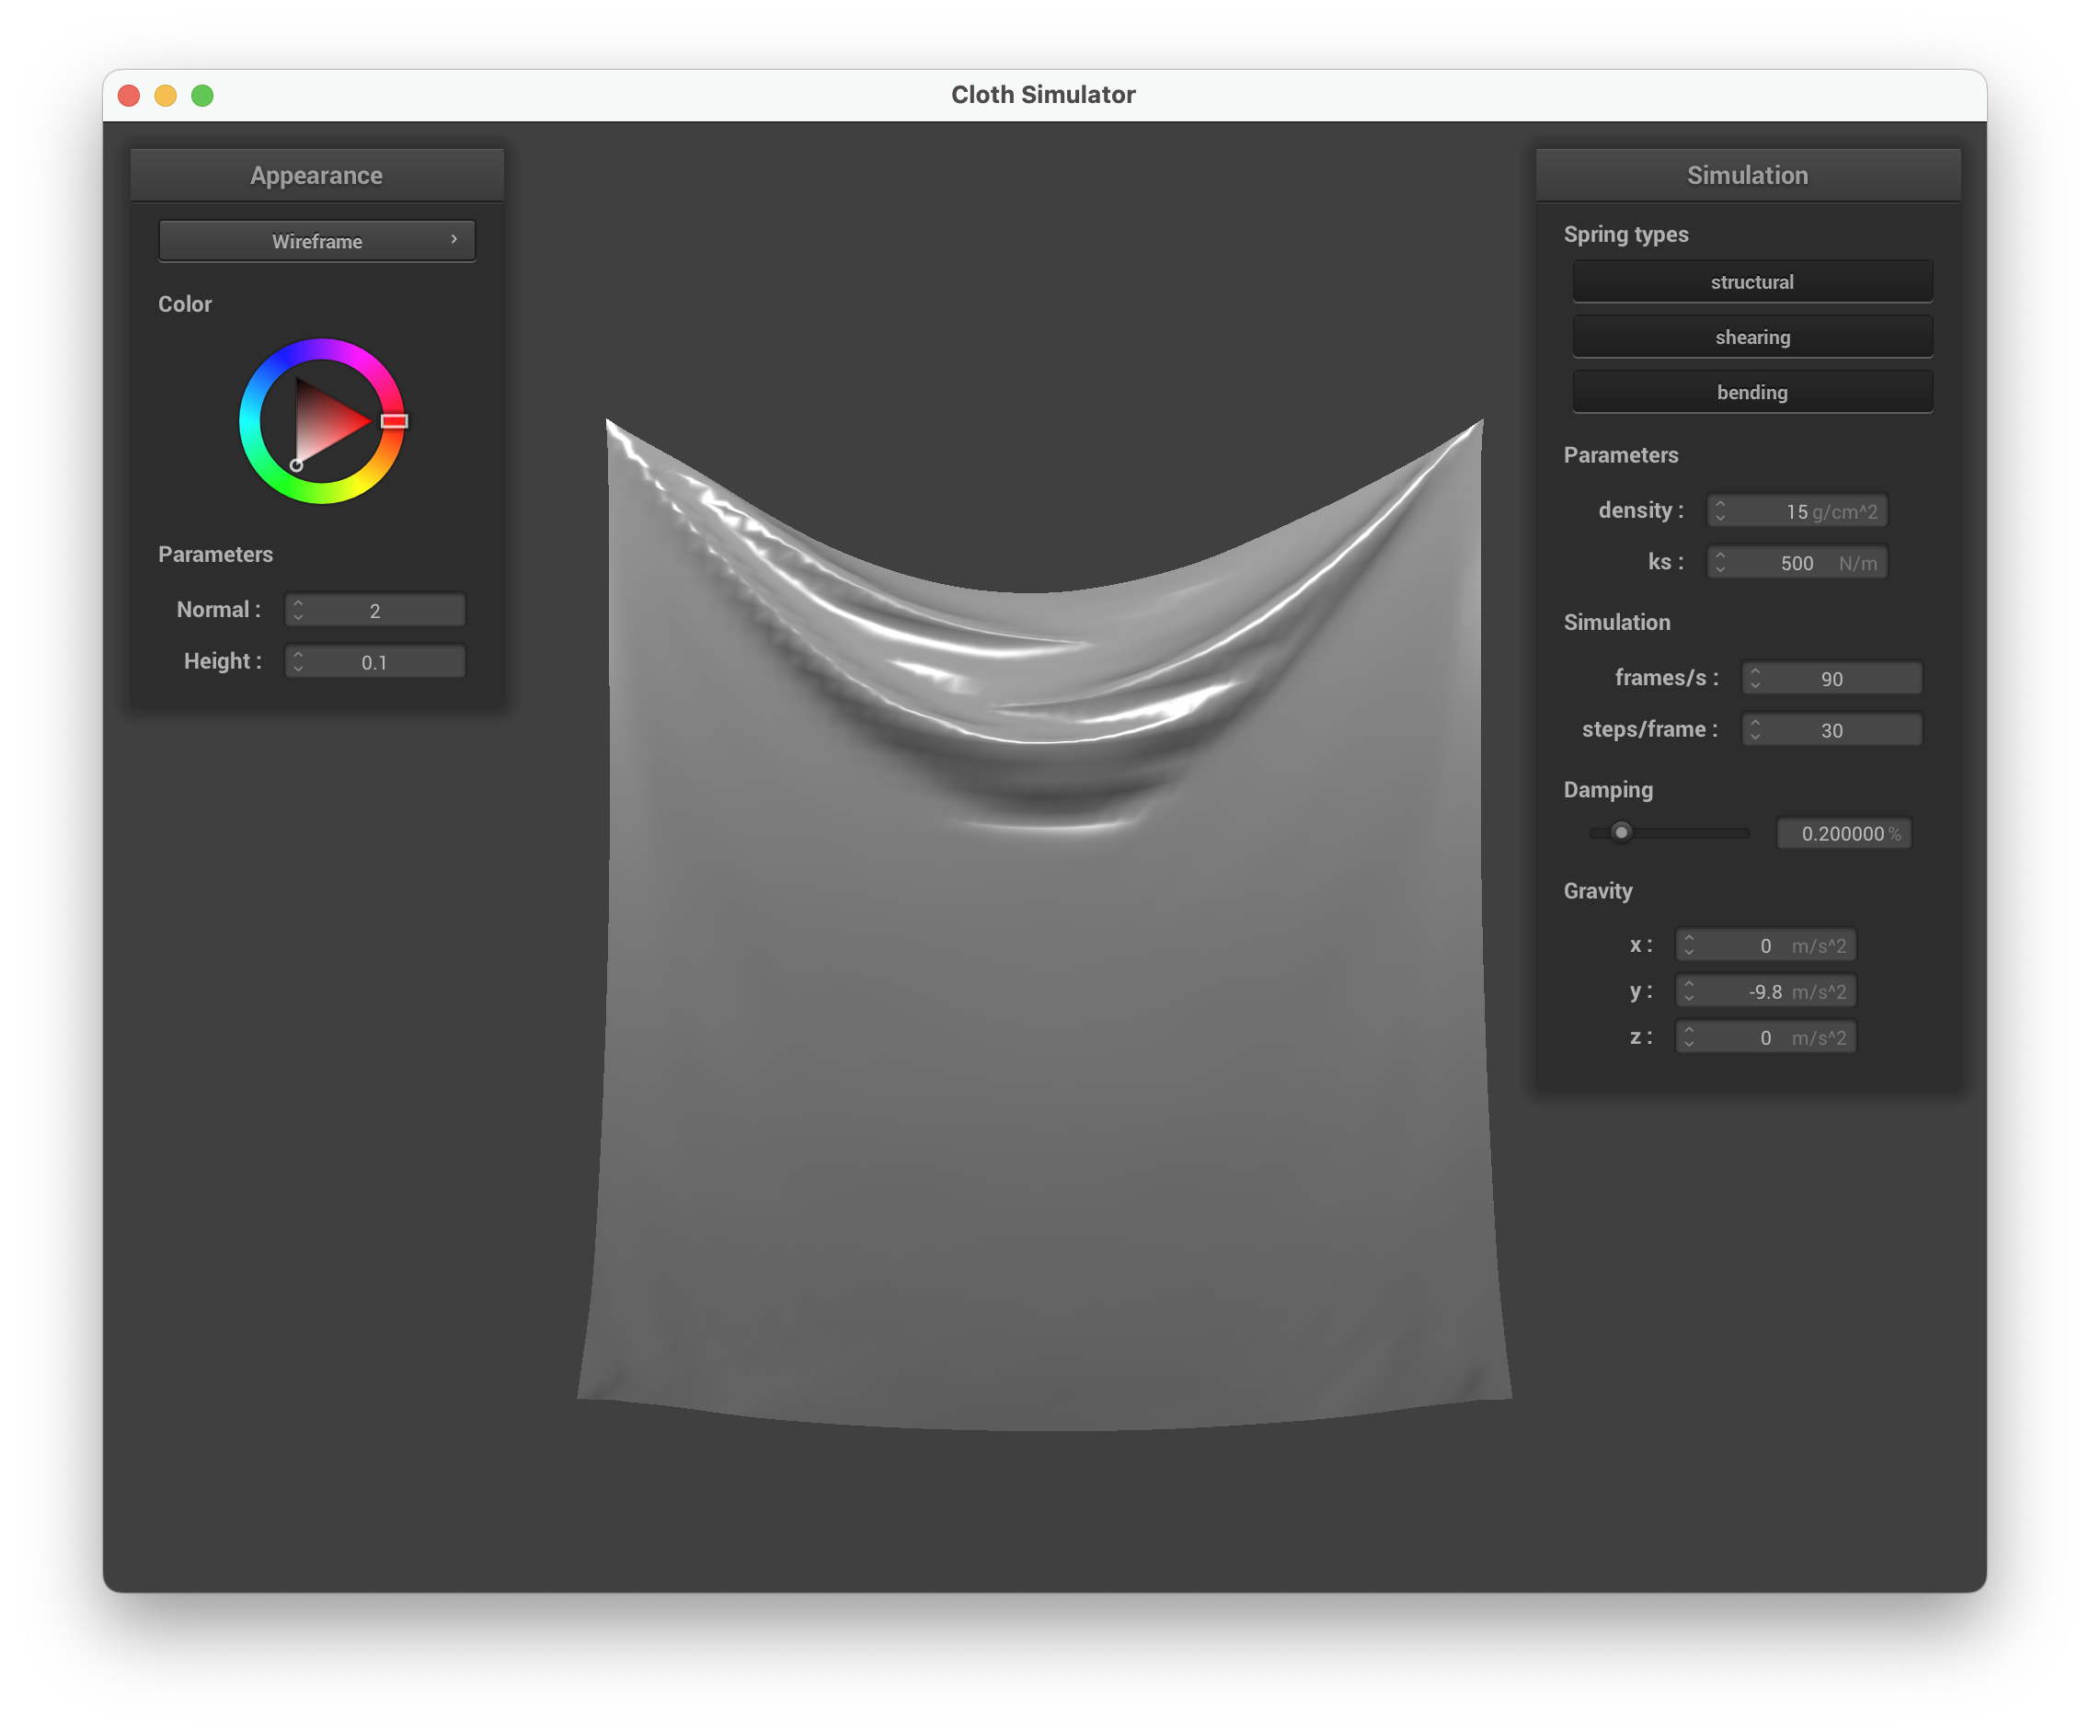Image resolution: width=2090 pixels, height=1729 pixels.
Task: Open the Wireframe shader dropdown
Action: [x=316, y=241]
